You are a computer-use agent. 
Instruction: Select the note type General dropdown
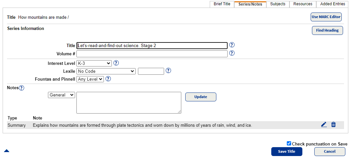click(62, 95)
